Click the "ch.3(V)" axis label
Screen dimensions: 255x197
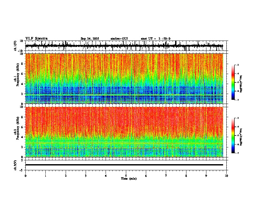15,165
